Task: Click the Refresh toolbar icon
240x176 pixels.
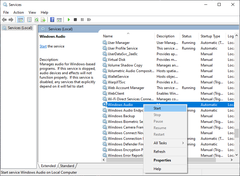Action: pyautogui.click(x=36, y=20)
